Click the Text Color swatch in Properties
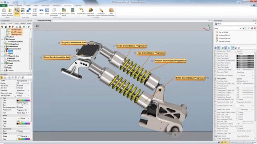 click(x=23, y=100)
